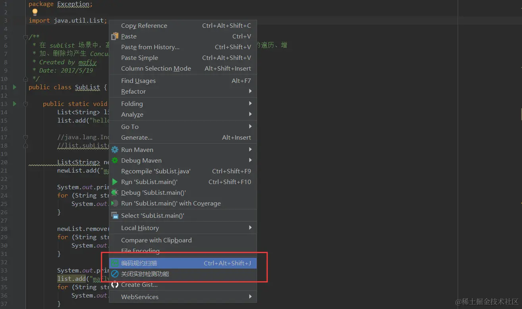522x309 pixels.
Task: Debug 'SubList.main()' using the bug icon
Action: [115, 192]
